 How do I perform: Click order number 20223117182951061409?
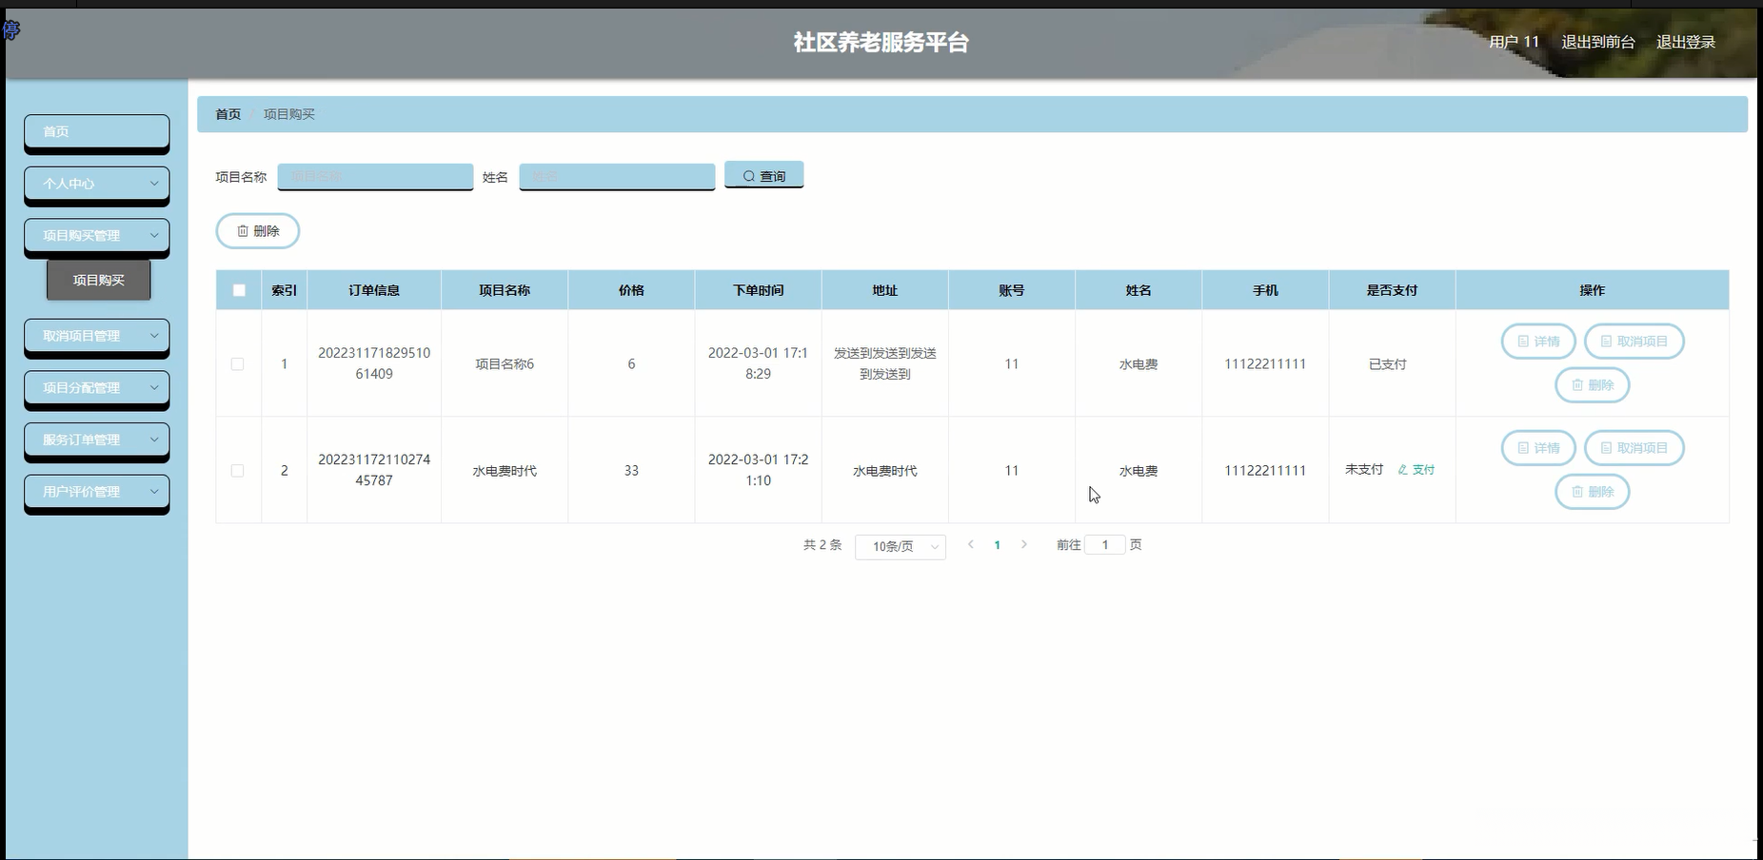[374, 363]
